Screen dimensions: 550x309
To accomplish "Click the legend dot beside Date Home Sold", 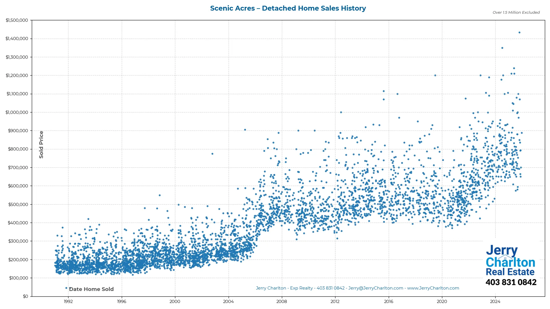I will (x=66, y=288).
